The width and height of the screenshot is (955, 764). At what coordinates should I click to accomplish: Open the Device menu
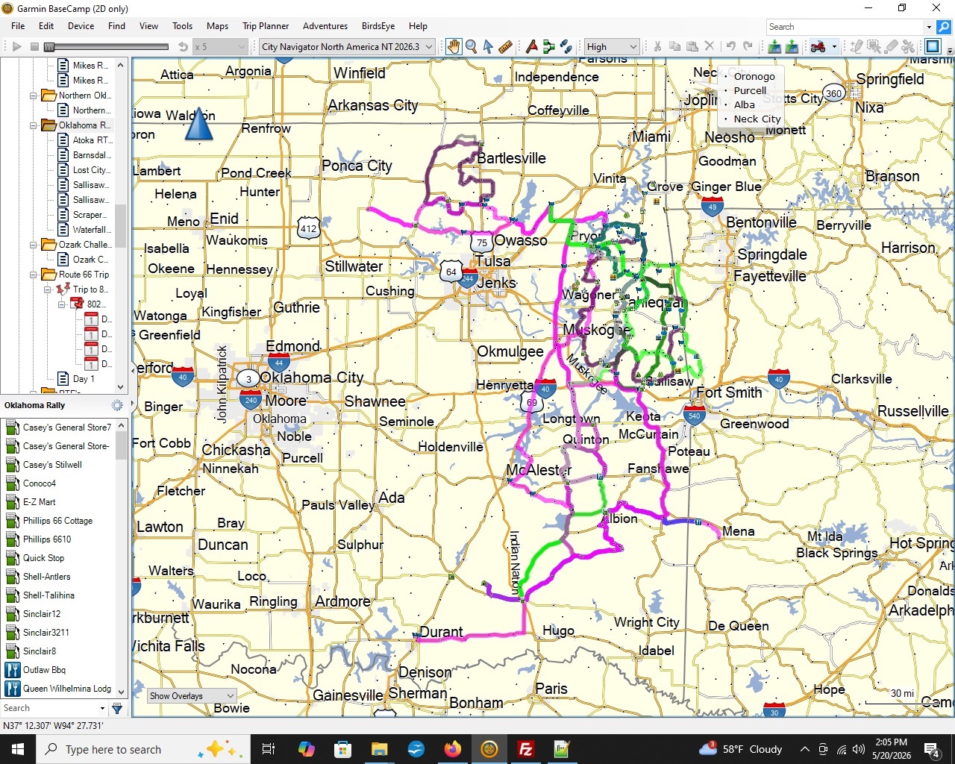click(x=81, y=25)
